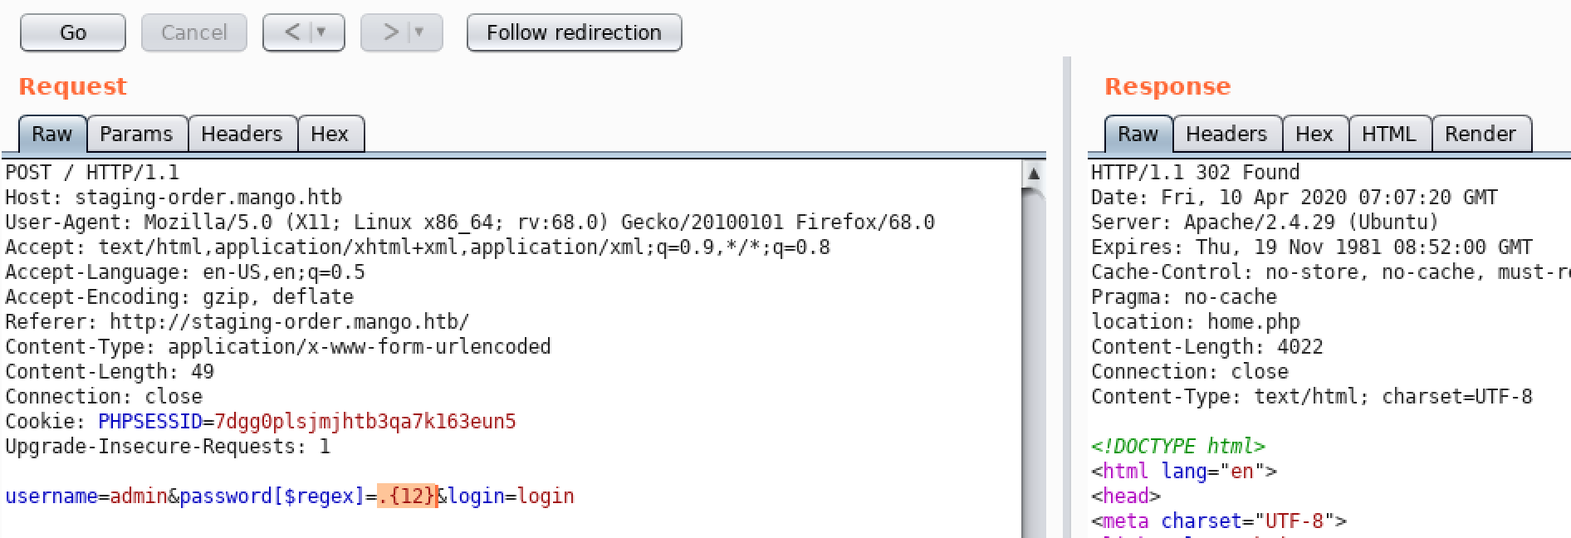Go forward to next request in history
This screenshot has height=538, width=1571.
pos(389,32)
